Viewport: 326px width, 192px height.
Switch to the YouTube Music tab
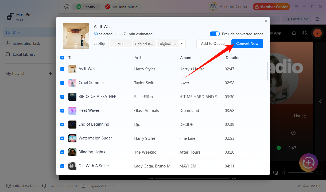coord(121,7)
